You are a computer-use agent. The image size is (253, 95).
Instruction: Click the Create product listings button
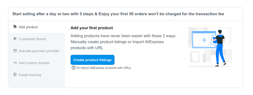92,60
